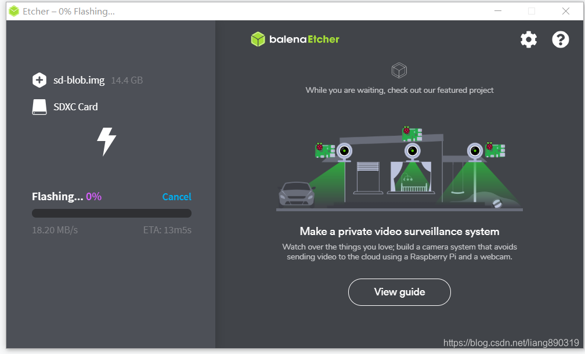The image size is (585, 354).
Task: Select the SDXC Card drive label
Action: [x=75, y=107]
